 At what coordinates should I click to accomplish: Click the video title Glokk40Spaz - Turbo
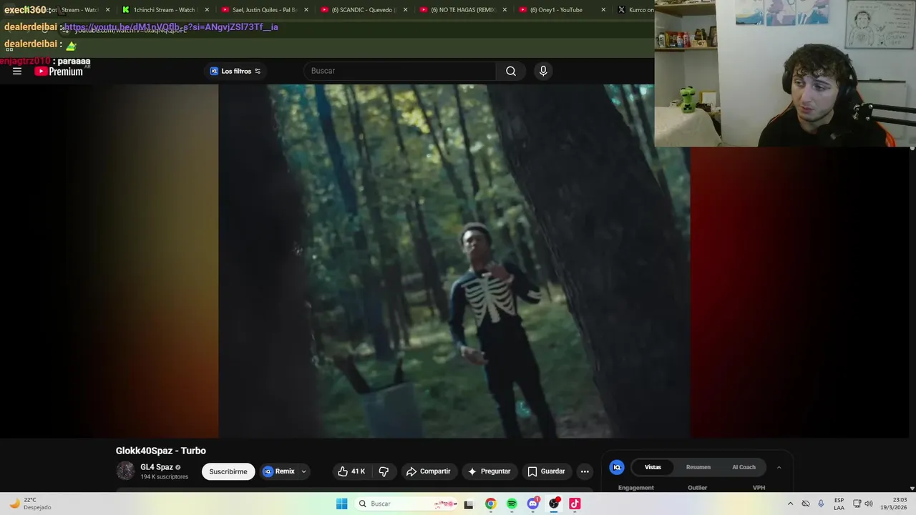coord(161,451)
